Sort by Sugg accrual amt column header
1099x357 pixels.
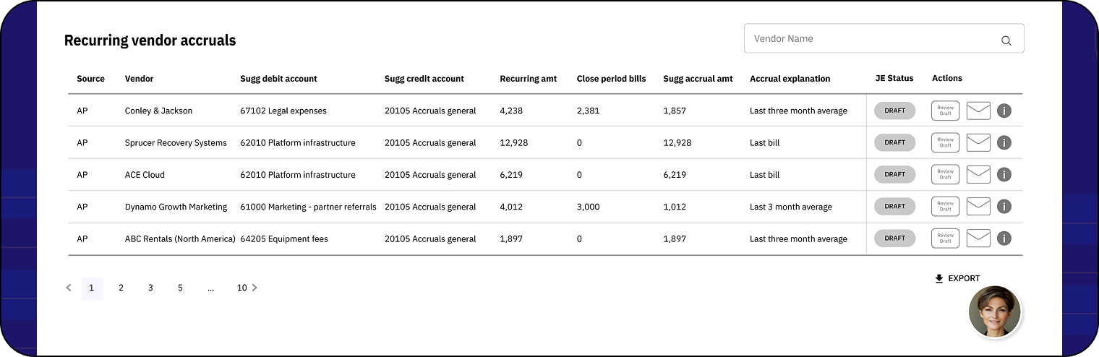(x=698, y=79)
